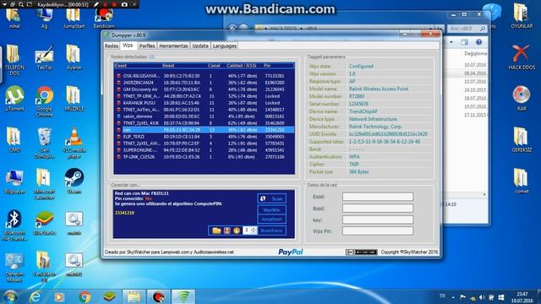This screenshot has height=304, width=541.
Task: Click the Bandicam pencil drawing icon
Action: [x=96, y=4]
